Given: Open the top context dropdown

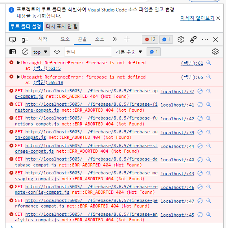Looking at the screenshot, I should coord(40,52).
